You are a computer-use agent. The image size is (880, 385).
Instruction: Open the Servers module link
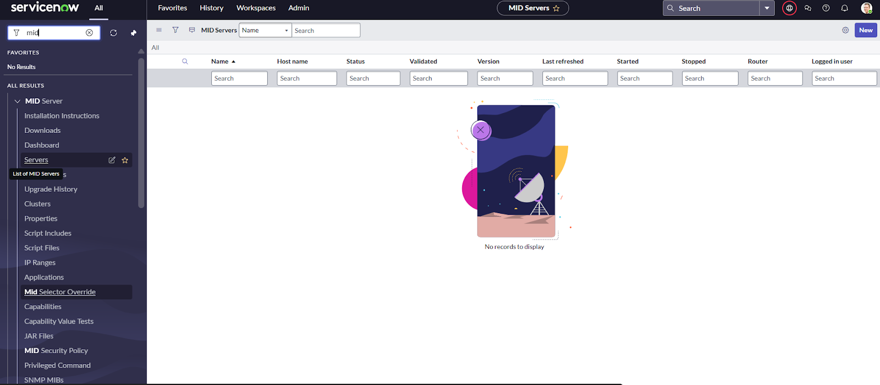[36, 160]
